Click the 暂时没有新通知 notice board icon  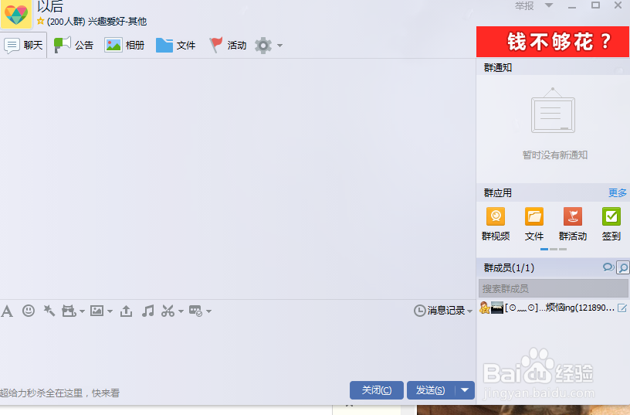tap(554, 111)
